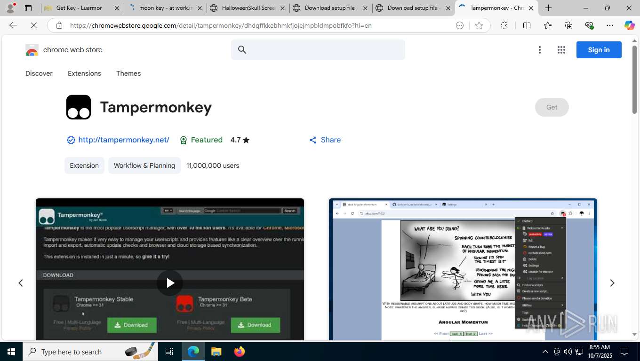Open Extensions section
640x361 pixels.
click(84, 73)
